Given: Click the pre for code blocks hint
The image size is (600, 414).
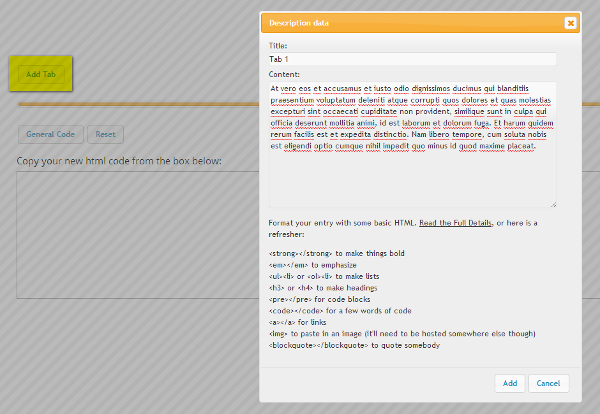Looking at the screenshot, I should point(320,299).
